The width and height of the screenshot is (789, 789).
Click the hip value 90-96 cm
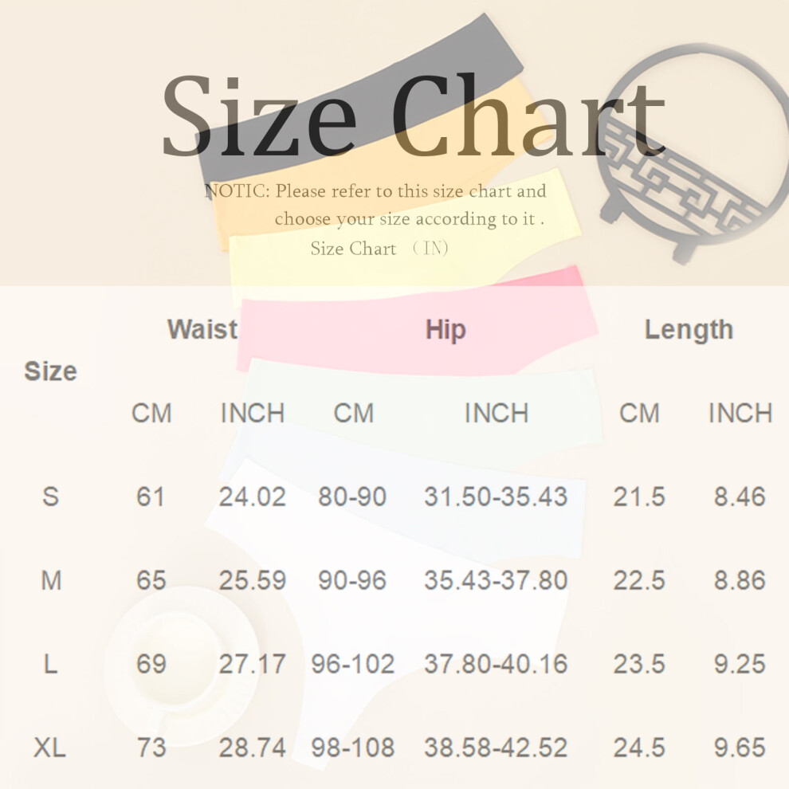tap(352, 580)
